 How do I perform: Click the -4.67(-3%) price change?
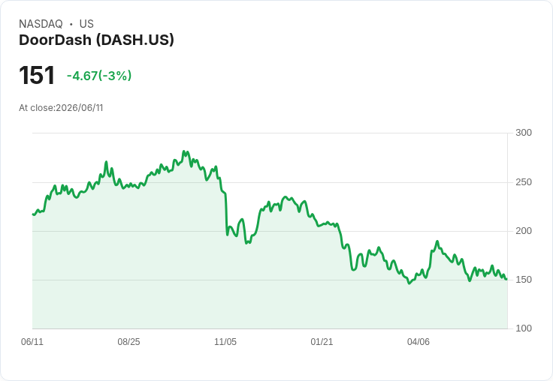point(99,76)
